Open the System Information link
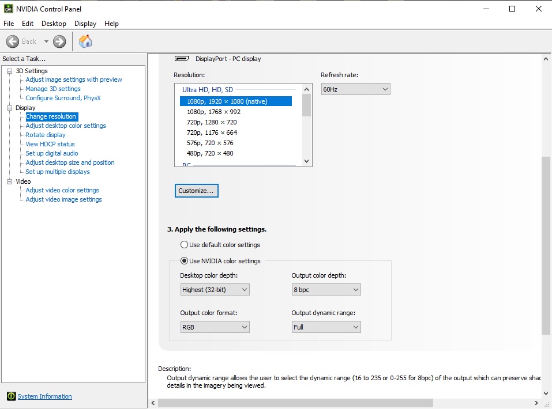The width and height of the screenshot is (552, 409). pos(45,396)
